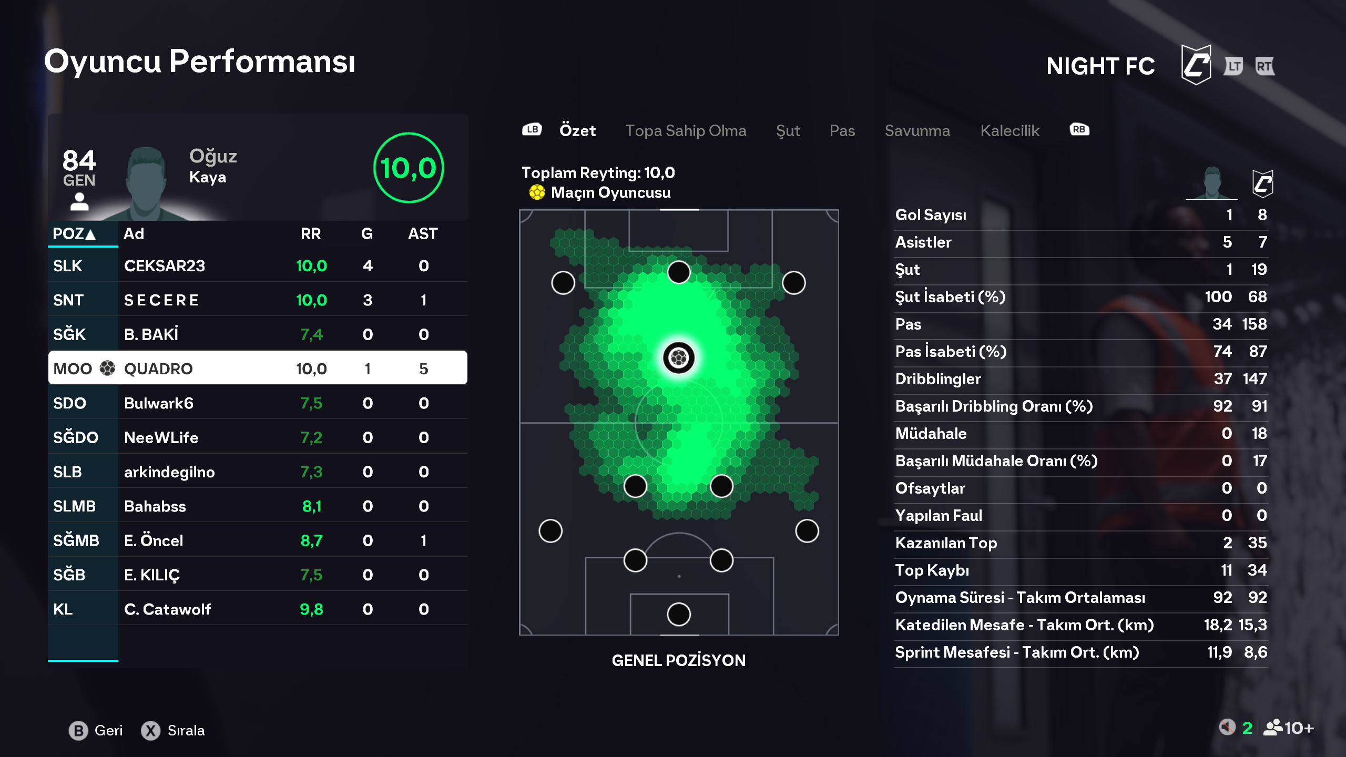Screen dimensions: 1346x757
Task: Select the team crest stats column header
Action: [1262, 183]
